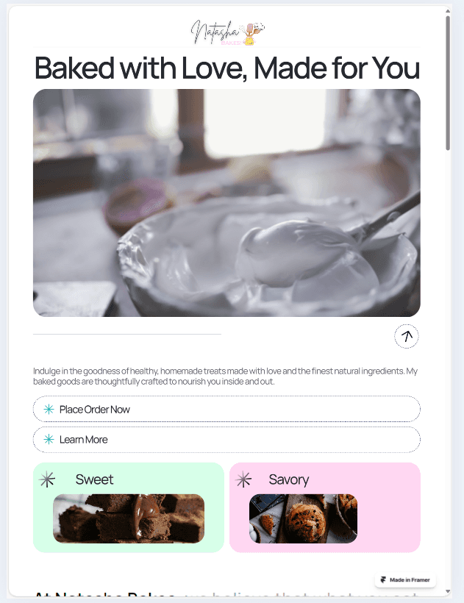Click the scrollbar up arrow

pos(448,11)
